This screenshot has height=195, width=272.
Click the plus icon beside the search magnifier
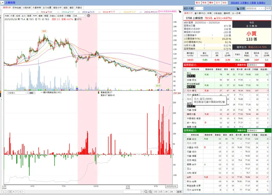click(x=3, y=3)
